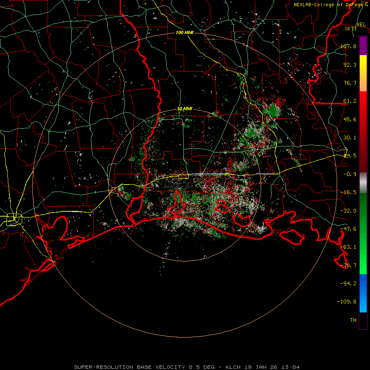
Task: Click the 107.8 velocity scale value
Action: click(348, 46)
